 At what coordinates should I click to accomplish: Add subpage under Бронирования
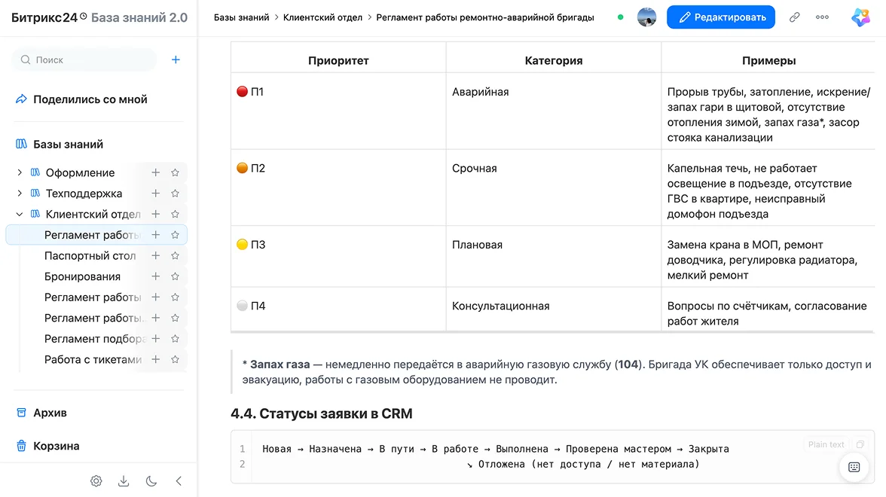click(155, 276)
